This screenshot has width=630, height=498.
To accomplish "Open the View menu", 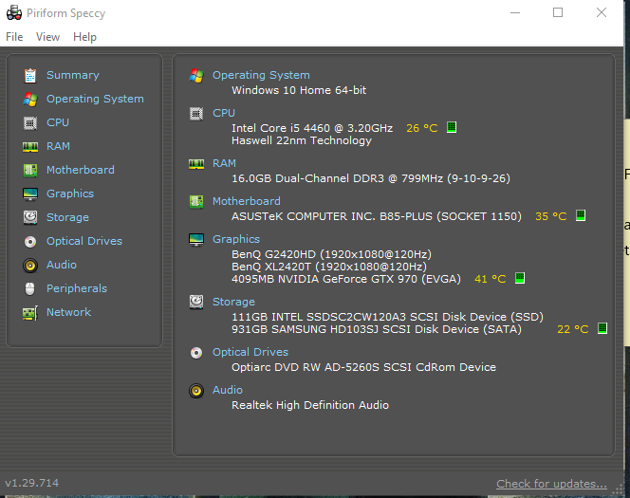I will click(x=47, y=37).
